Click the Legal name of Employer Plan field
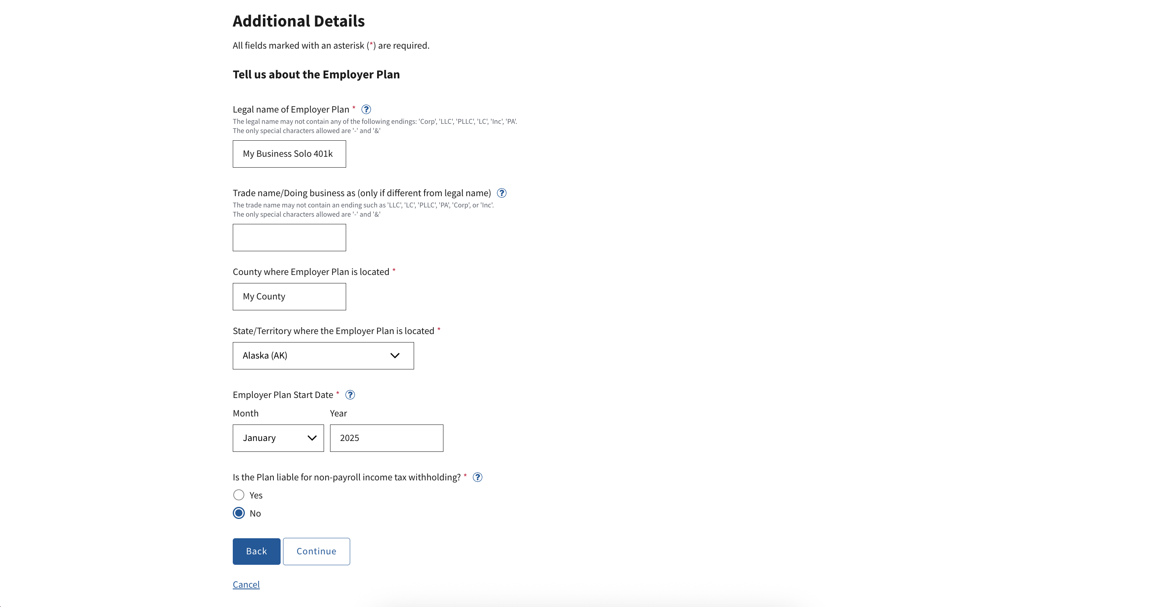1153x607 pixels. (289, 154)
